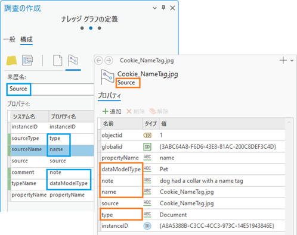Switch to the 一般 tab
The height and width of the screenshot is (235, 297).
[x=10, y=39]
